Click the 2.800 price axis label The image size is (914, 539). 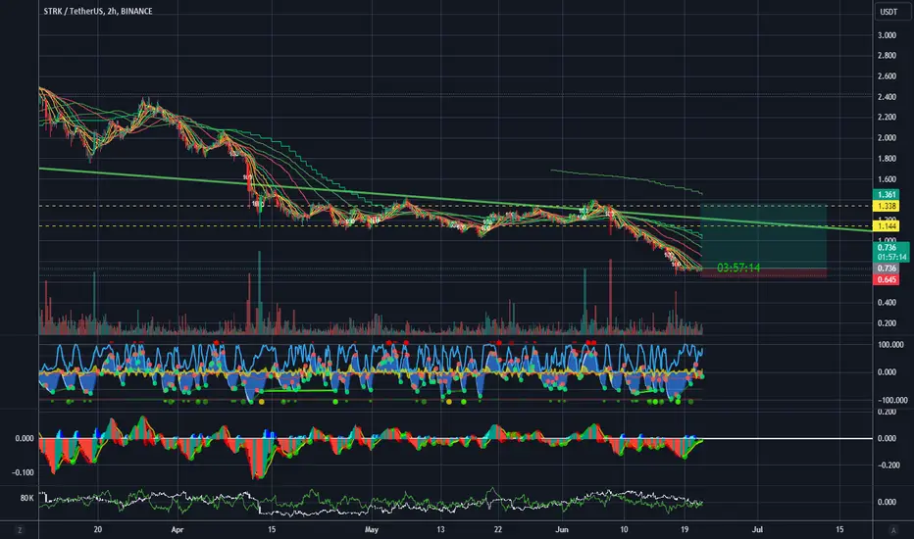point(887,56)
